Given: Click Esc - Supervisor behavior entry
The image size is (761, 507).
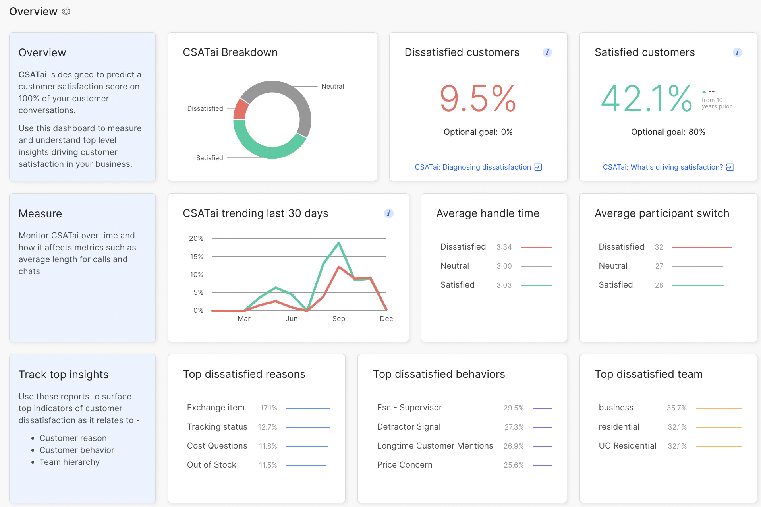Looking at the screenshot, I should pos(409,408).
